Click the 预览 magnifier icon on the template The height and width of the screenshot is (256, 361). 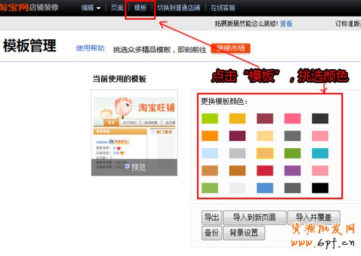127,167
